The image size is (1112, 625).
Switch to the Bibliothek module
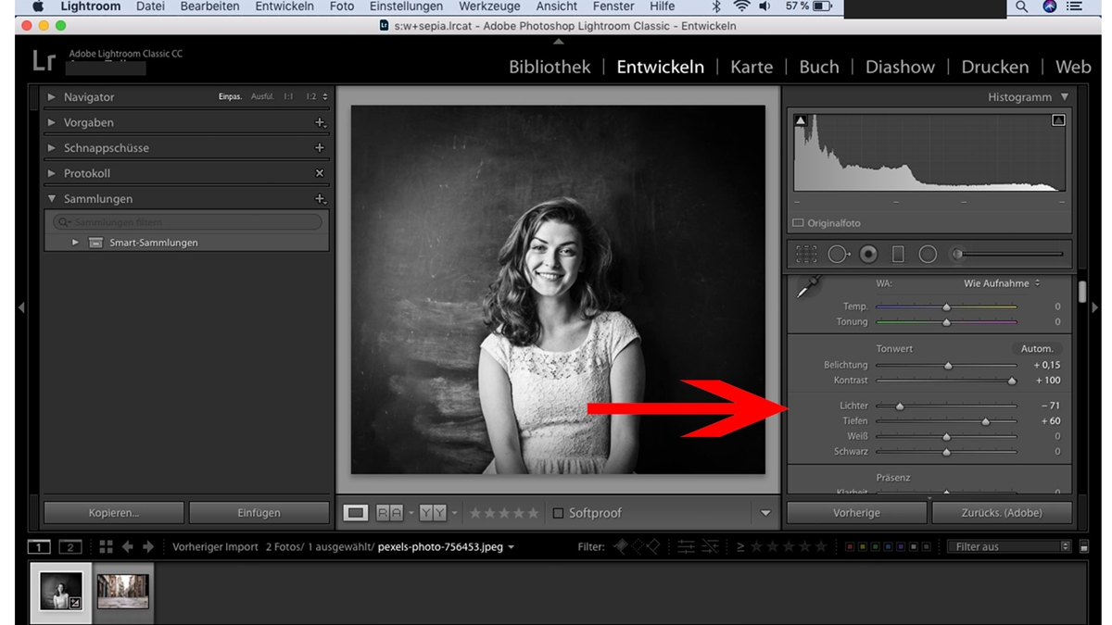tap(550, 67)
